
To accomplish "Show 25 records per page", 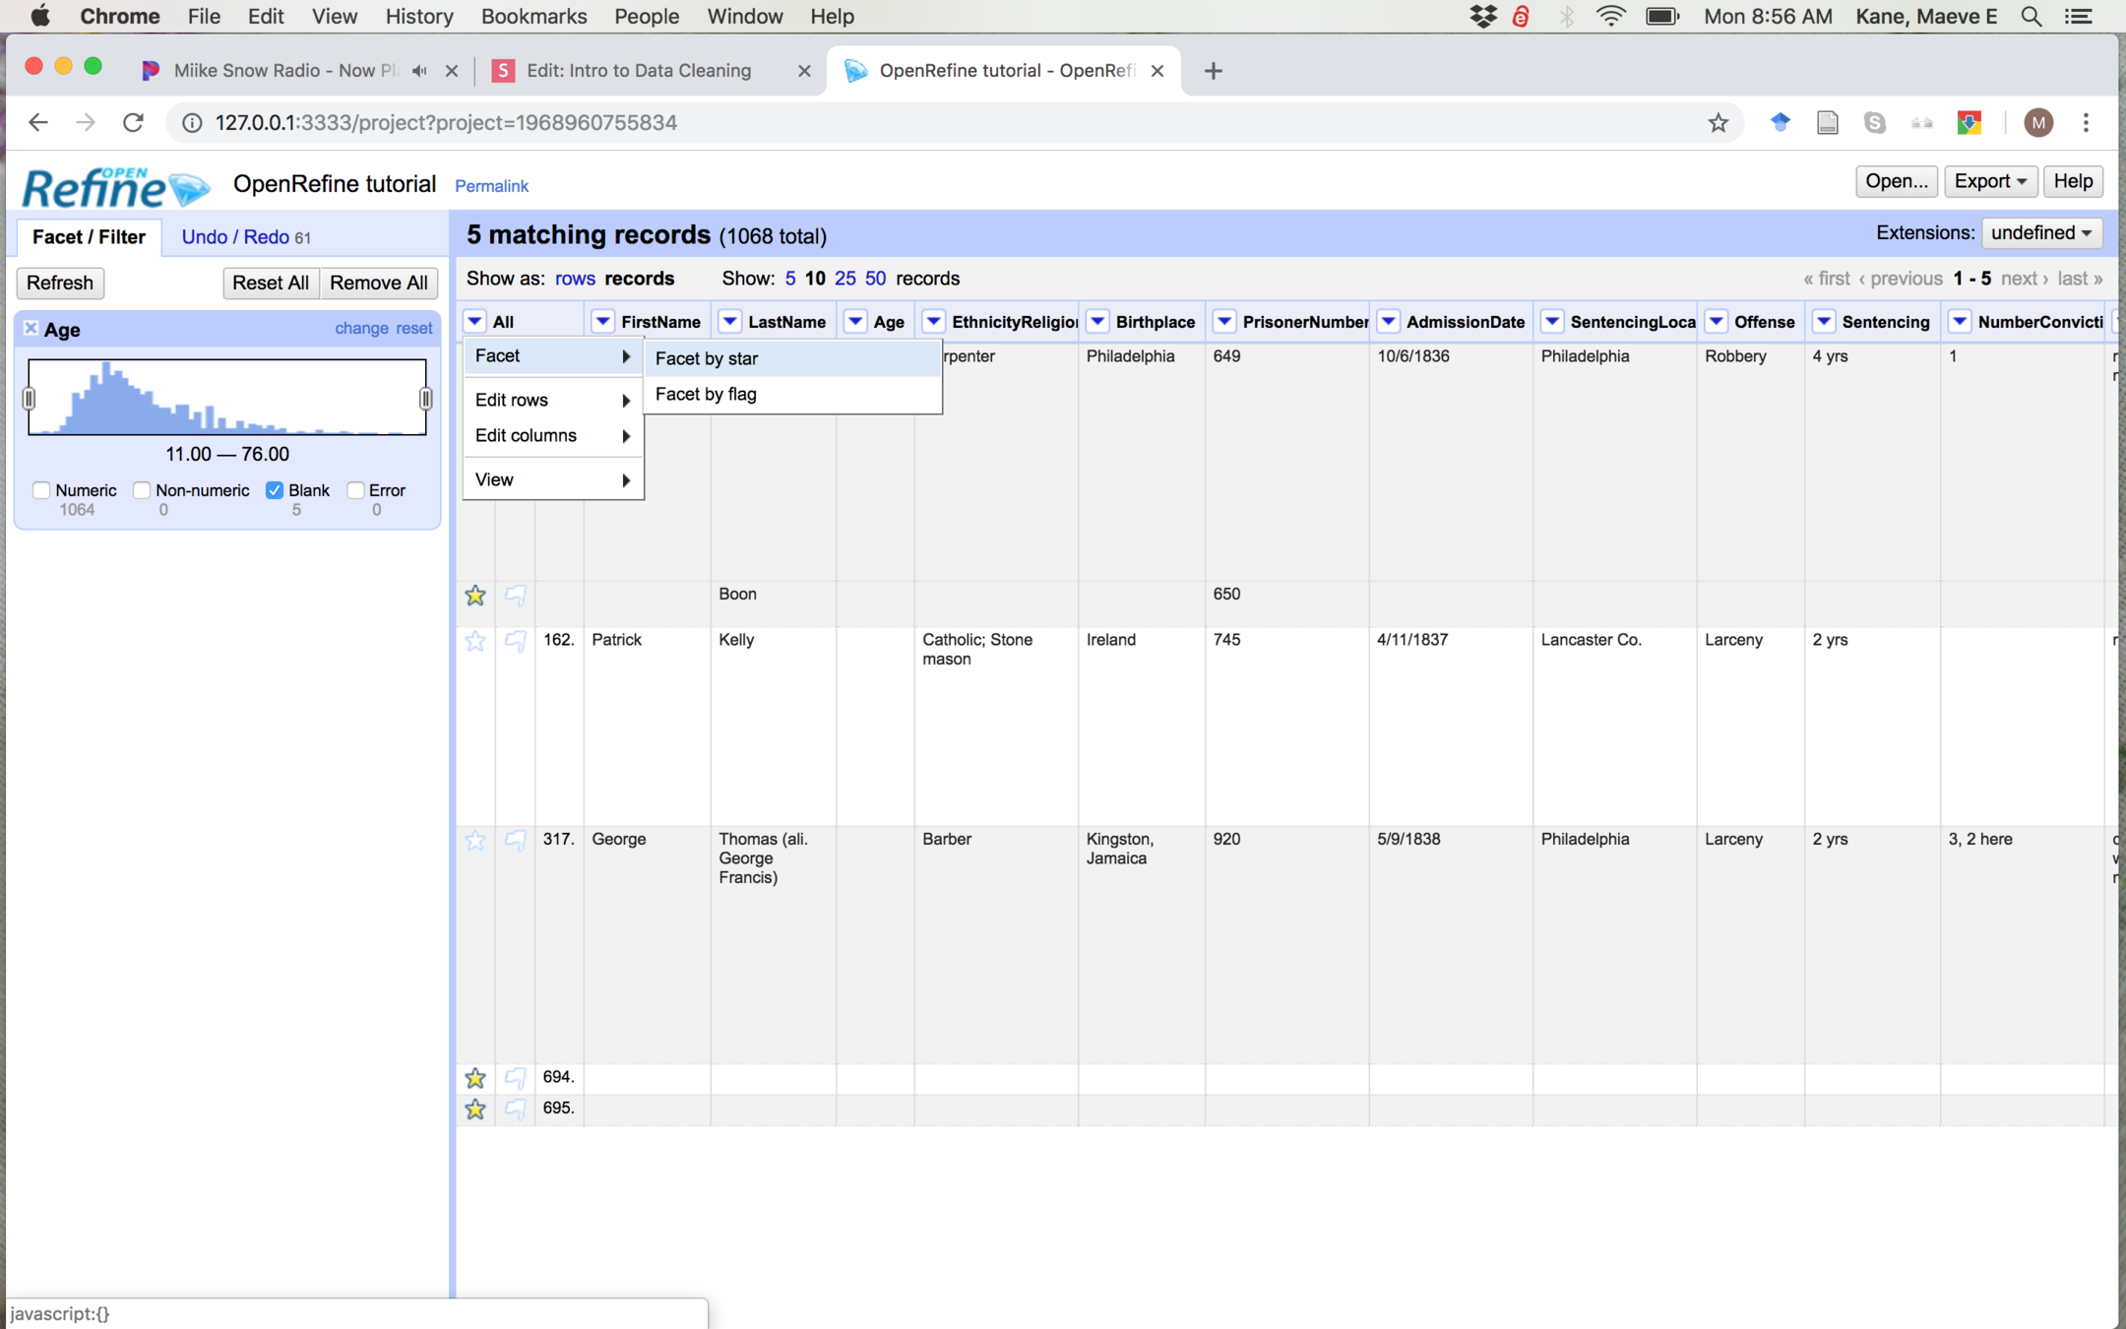I will (844, 279).
